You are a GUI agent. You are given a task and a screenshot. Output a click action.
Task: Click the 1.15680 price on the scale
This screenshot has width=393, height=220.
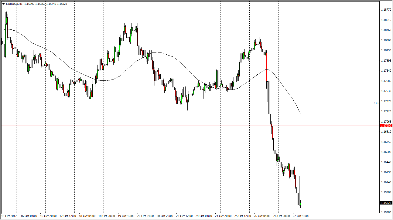pyautogui.click(x=386, y=212)
